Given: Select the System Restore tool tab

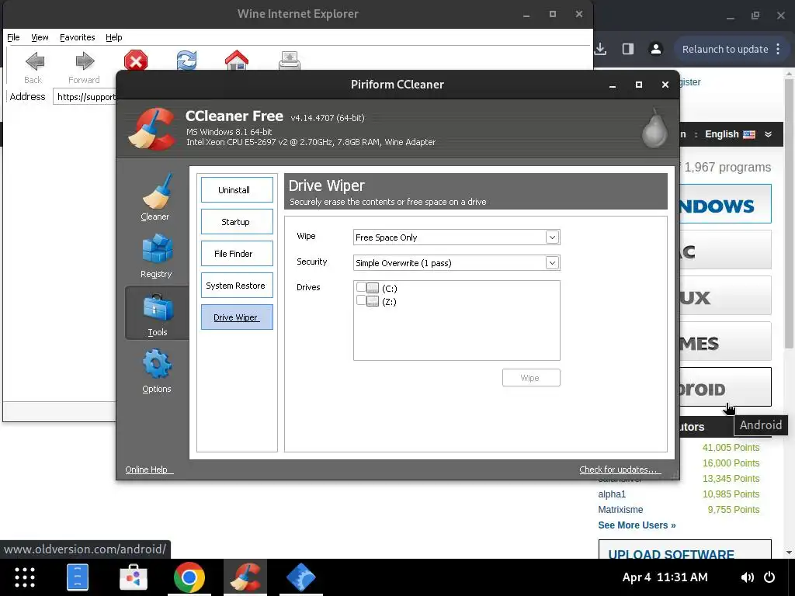Looking at the screenshot, I should coord(237,286).
